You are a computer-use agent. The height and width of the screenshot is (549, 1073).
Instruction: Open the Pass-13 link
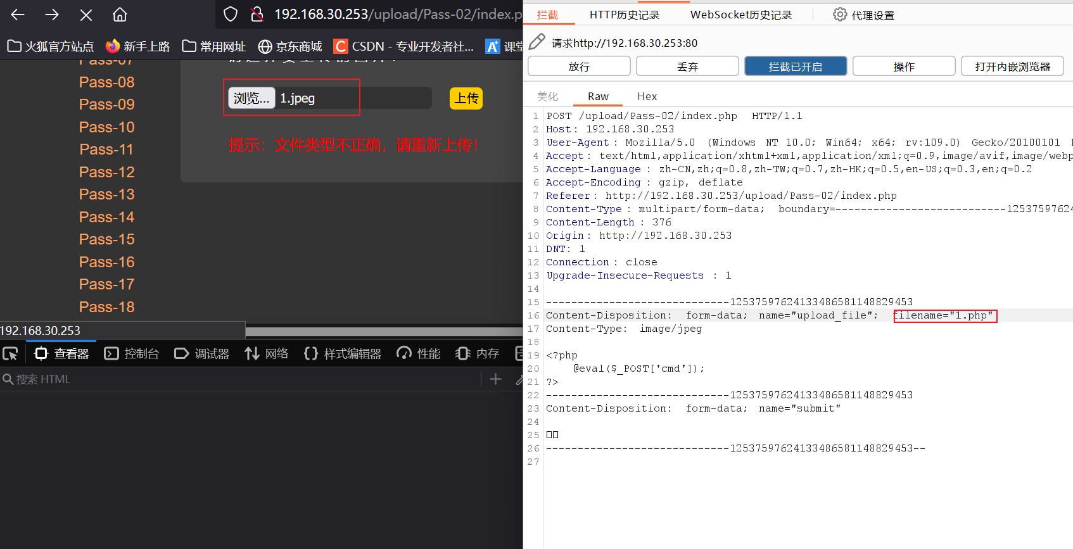point(107,194)
